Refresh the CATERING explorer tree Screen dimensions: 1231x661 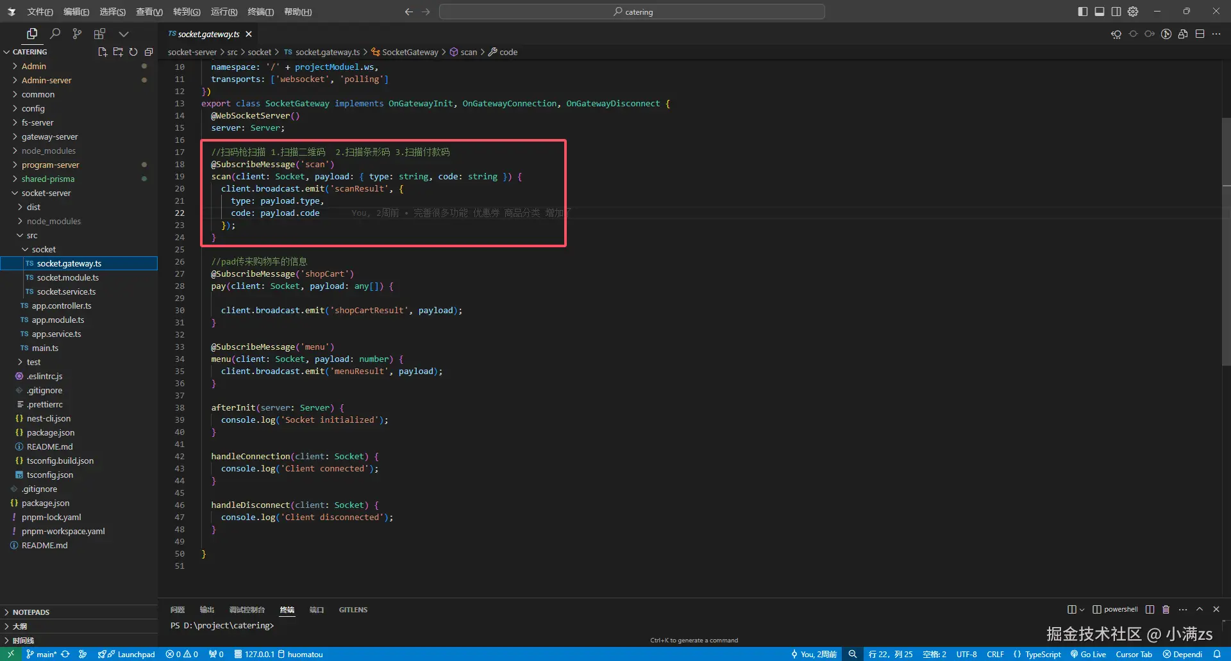point(133,52)
